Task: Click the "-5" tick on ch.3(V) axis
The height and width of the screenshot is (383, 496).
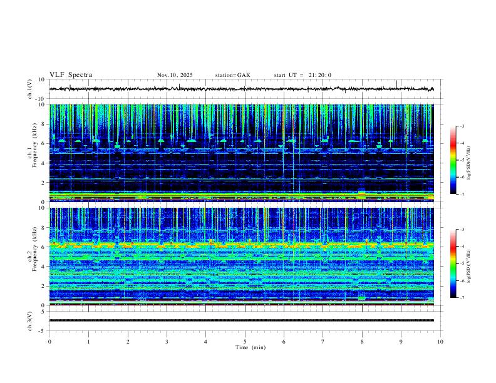Action: [x=43, y=331]
